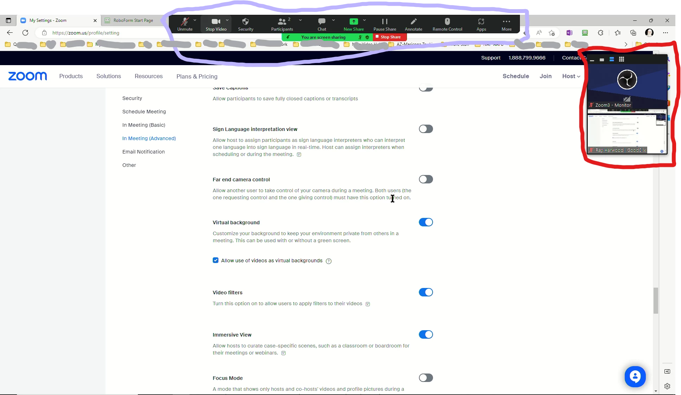Image resolution: width=681 pixels, height=395 pixels.
Task: Click the Annotate pencil icon
Action: point(413,22)
